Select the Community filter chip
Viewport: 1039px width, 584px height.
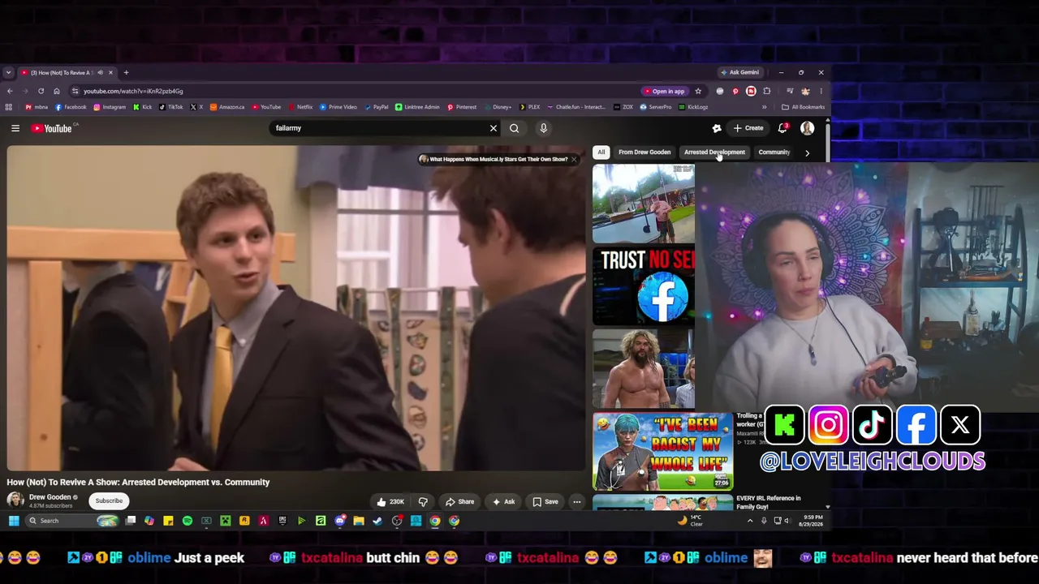point(774,152)
